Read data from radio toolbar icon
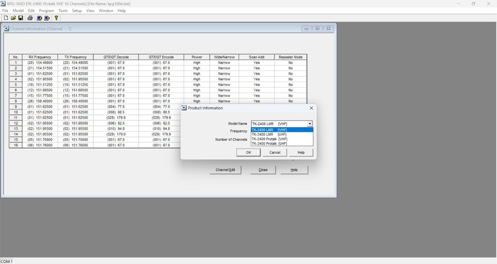Image resolution: width=497 pixels, height=264 pixels. [39, 18]
